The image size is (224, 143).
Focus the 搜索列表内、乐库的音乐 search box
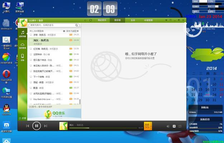pyautogui.click(x=53, y=25)
